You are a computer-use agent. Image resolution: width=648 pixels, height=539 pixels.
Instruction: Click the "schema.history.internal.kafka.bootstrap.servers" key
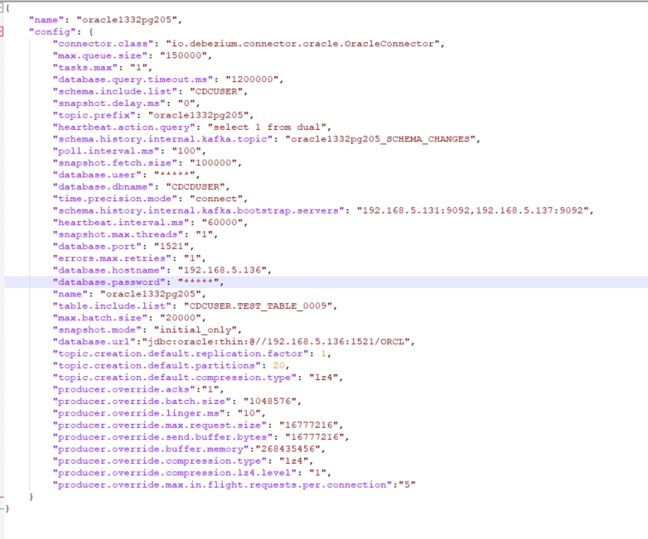tap(198, 210)
